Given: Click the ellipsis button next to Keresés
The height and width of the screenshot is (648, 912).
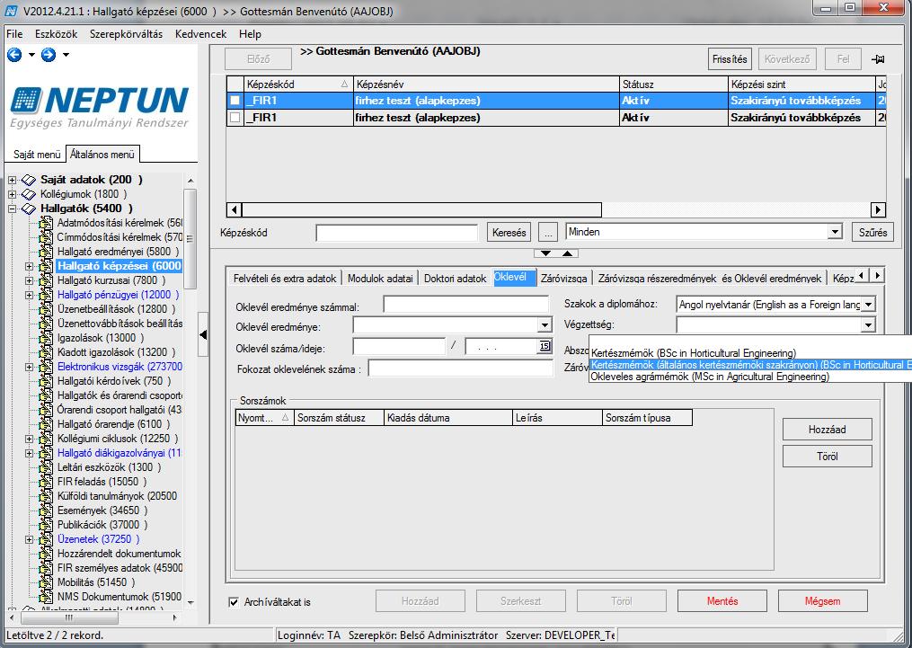Looking at the screenshot, I should 548,233.
